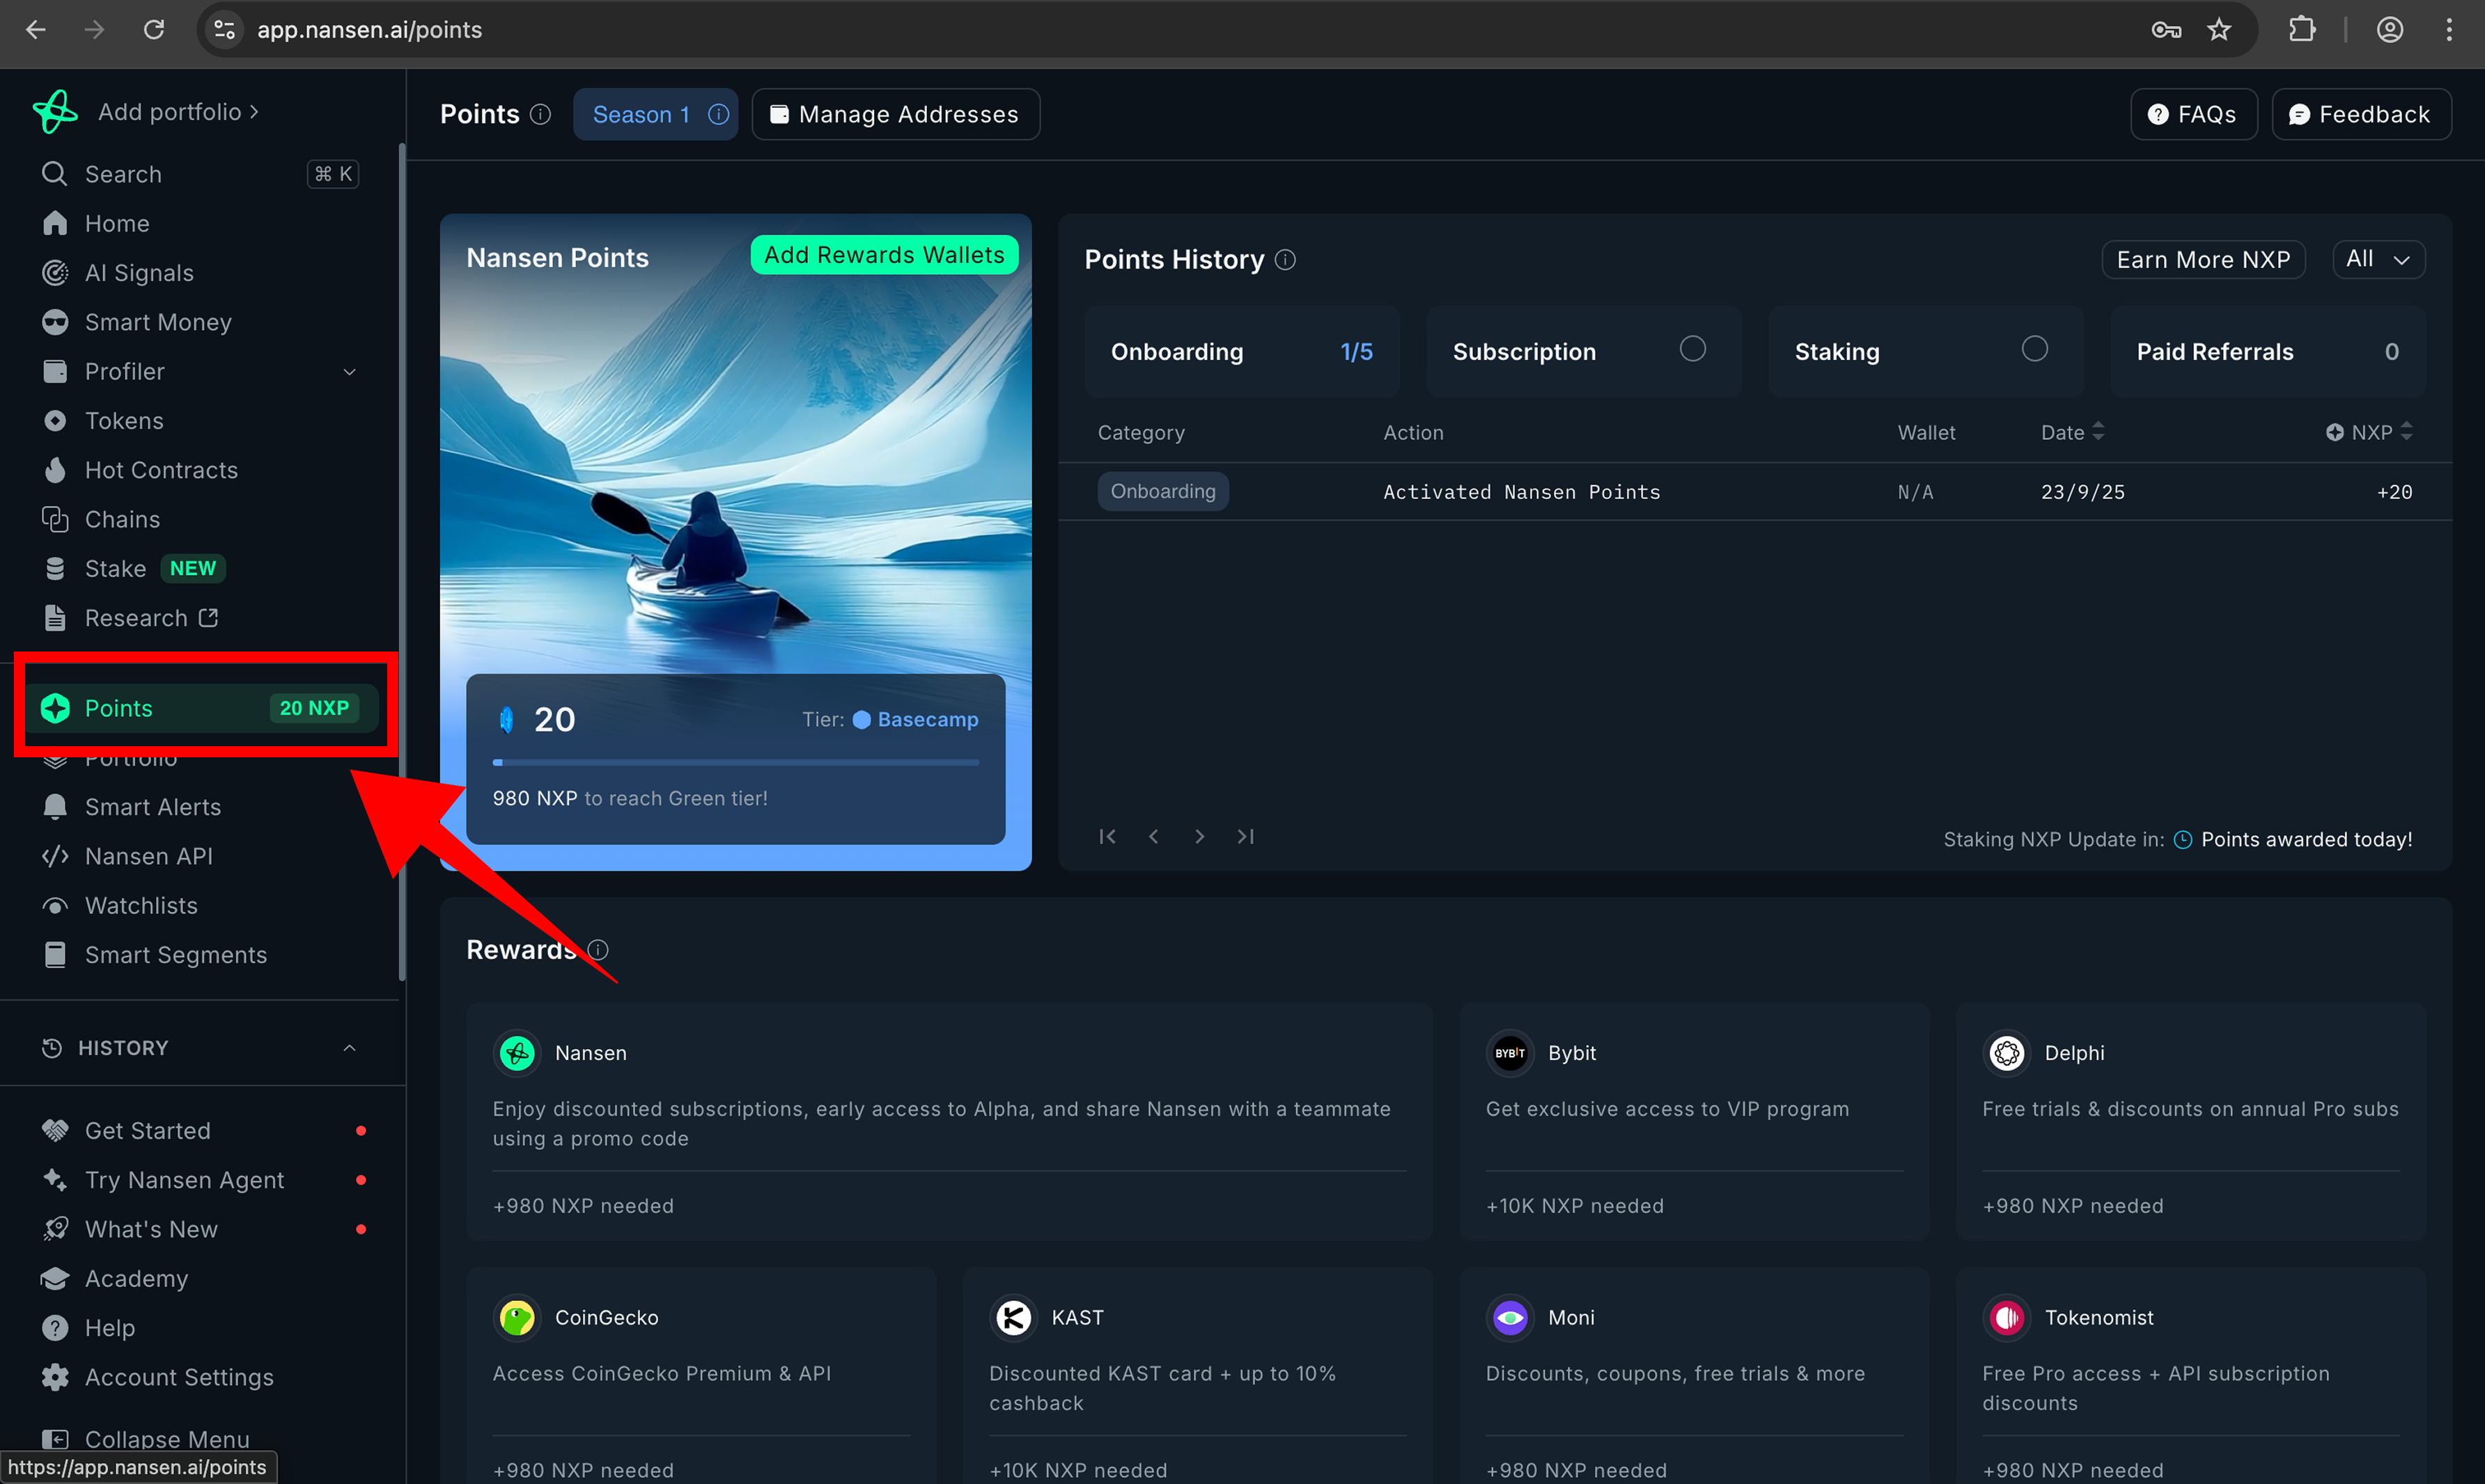Click the Search magnifier icon in sidebar
The width and height of the screenshot is (2485, 1484).
click(x=54, y=174)
